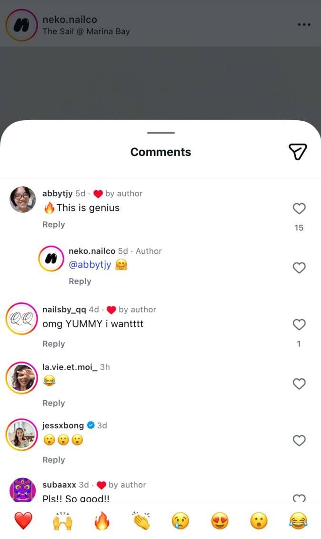321x539 pixels.
Task: Tap the share paper-plane icon in Comments
Action: click(298, 152)
